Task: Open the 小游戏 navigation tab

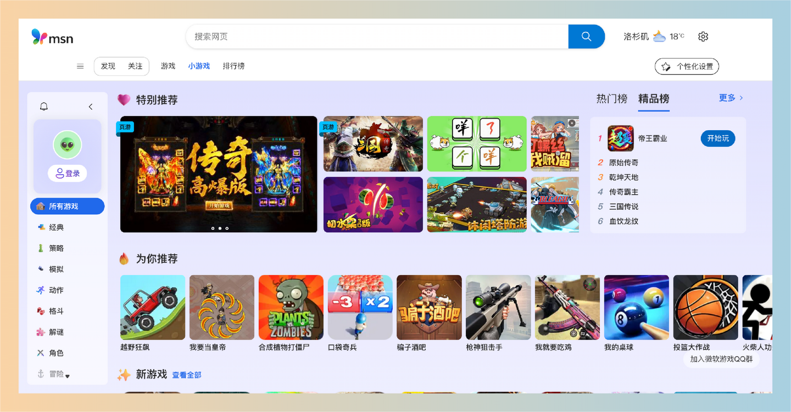Action: coord(199,66)
